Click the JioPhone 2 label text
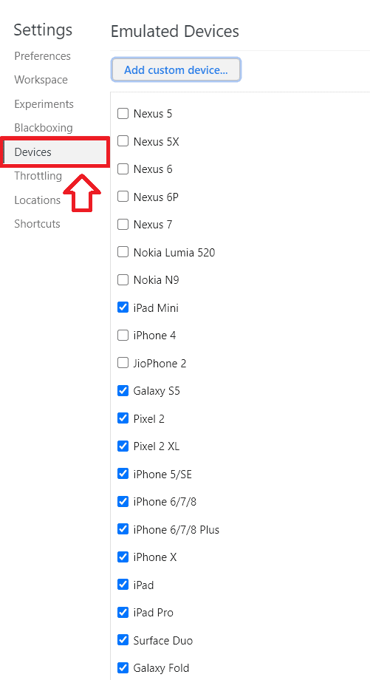This screenshot has width=370, height=680. 160,364
